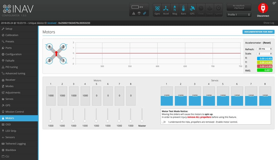Click the yellow Y accelerometer value
Screen dimensions: 278x160
(x=265, y=62)
